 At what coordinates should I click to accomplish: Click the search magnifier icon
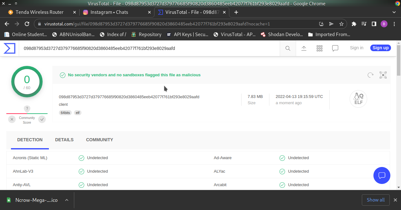(288, 48)
